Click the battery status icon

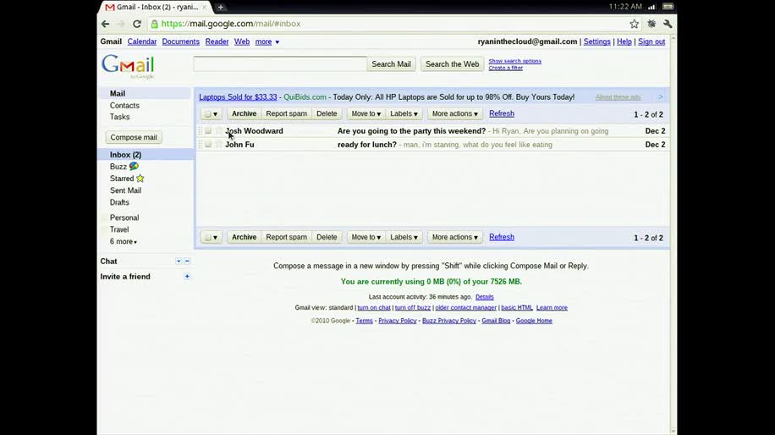tap(668, 7)
